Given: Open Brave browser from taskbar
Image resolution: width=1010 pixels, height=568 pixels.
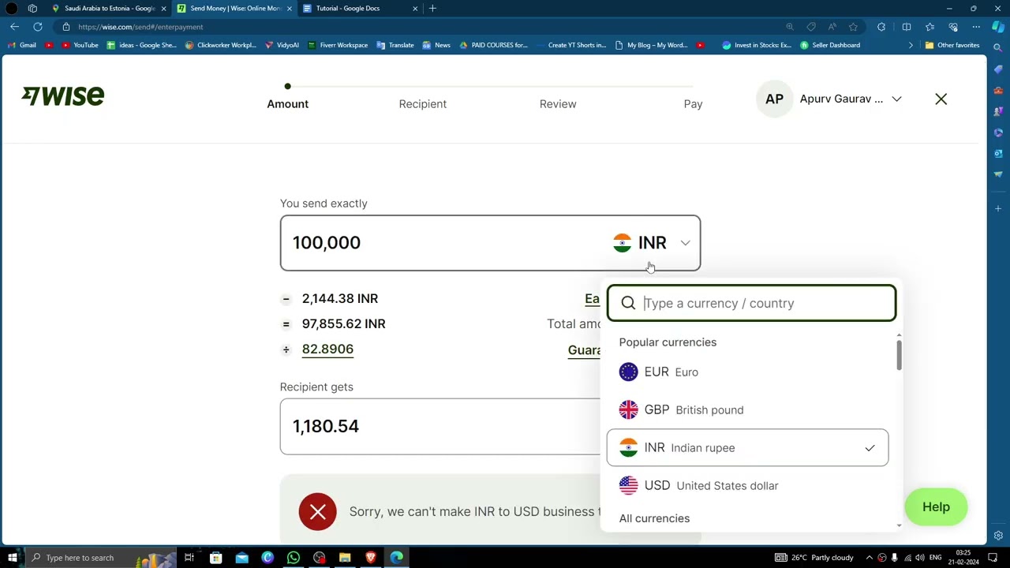Looking at the screenshot, I should tap(371, 558).
